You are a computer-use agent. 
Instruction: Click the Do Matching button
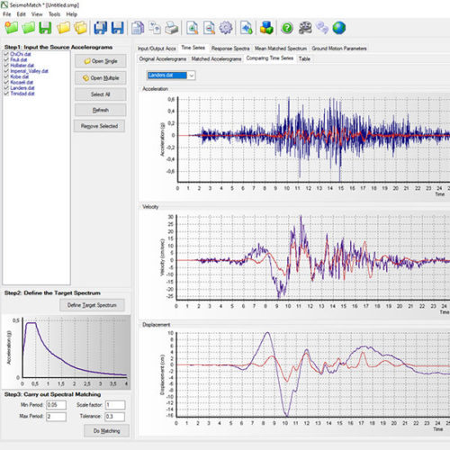point(106,431)
